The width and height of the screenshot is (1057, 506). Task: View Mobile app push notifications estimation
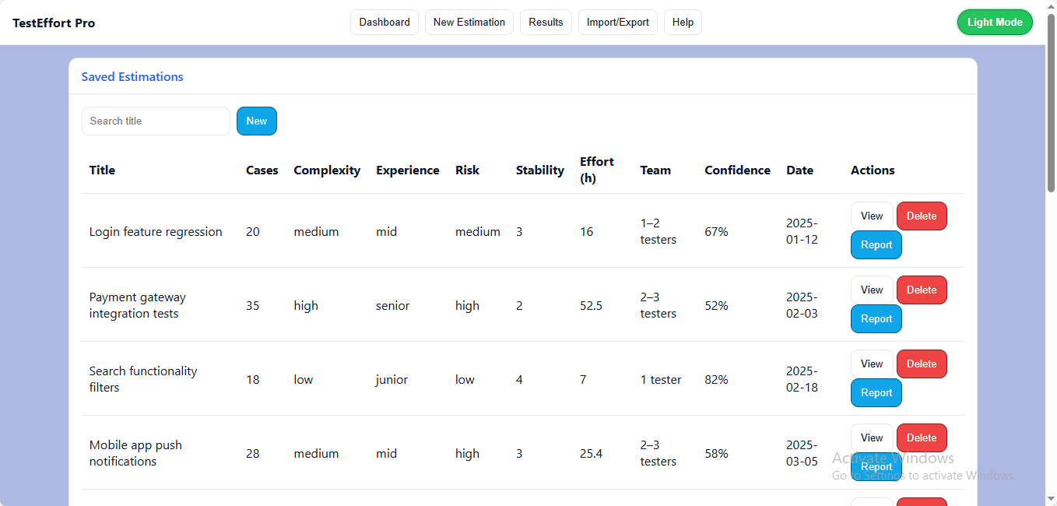pos(872,438)
